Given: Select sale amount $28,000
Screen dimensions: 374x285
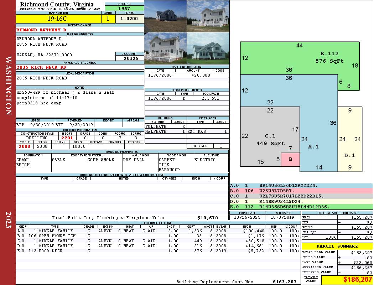Looking at the screenshot, I should [201, 75].
